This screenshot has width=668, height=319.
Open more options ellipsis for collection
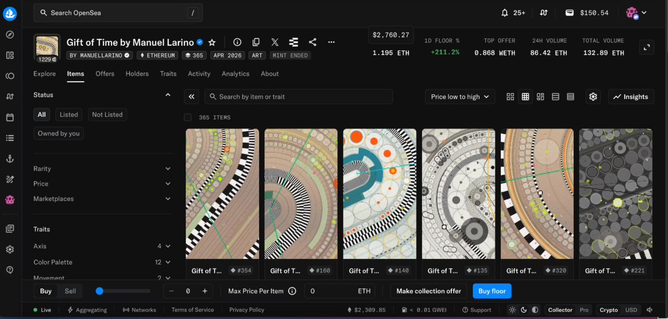(331, 42)
